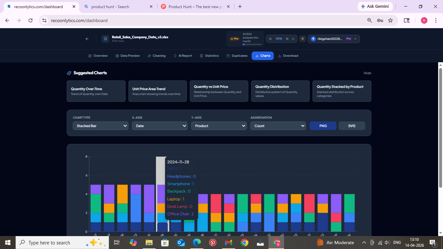This screenshot has width=443, height=249.
Task: Pick the Quantity Distribution suggested chart
Action: [280, 91]
